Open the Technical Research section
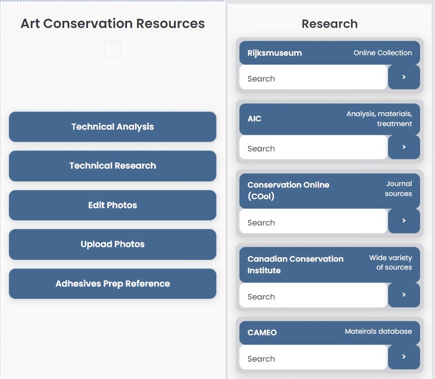 pyautogui.click(x=113, y=166)
